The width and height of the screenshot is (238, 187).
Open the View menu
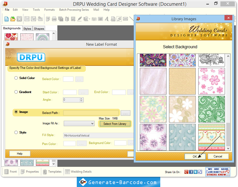pos(25,10)
